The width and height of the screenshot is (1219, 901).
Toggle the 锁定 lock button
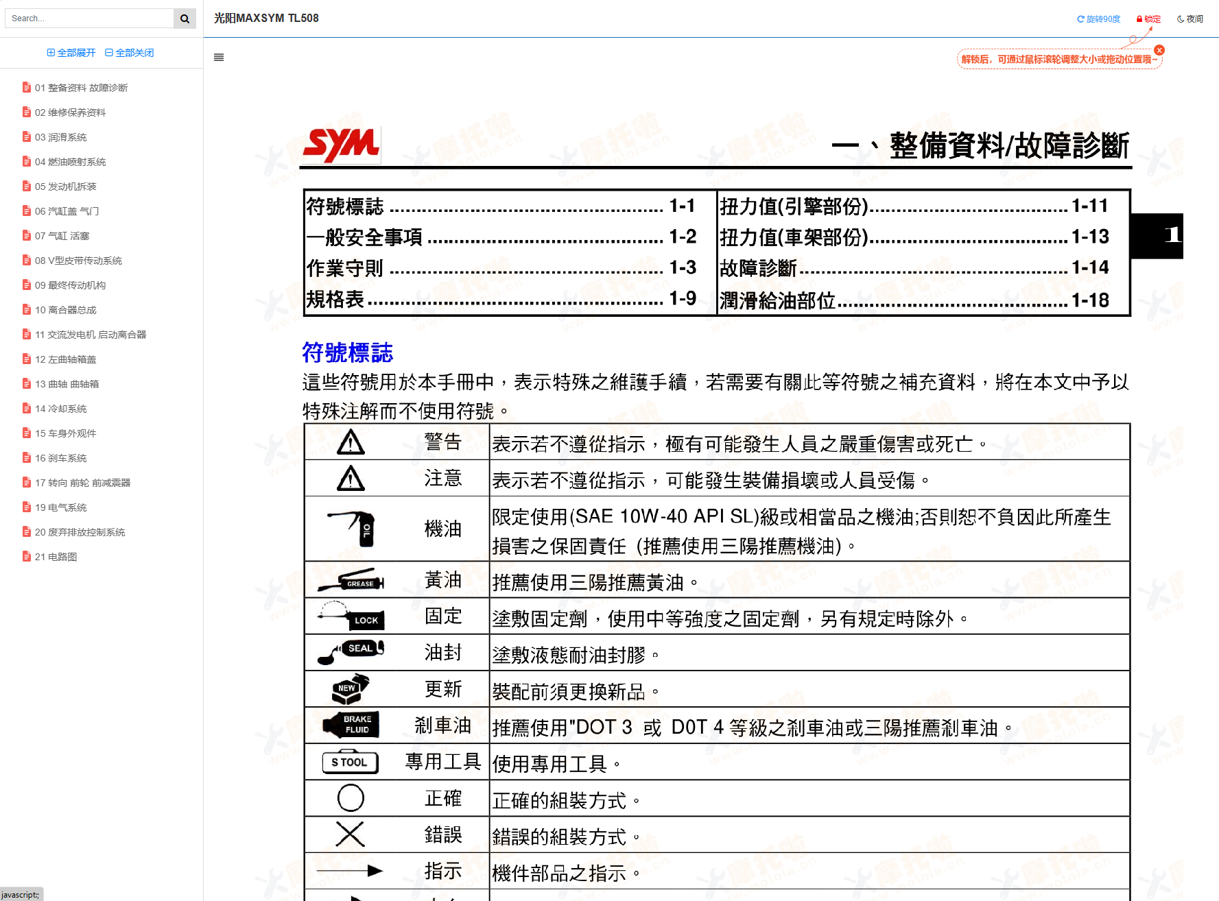coord(1149,19)
